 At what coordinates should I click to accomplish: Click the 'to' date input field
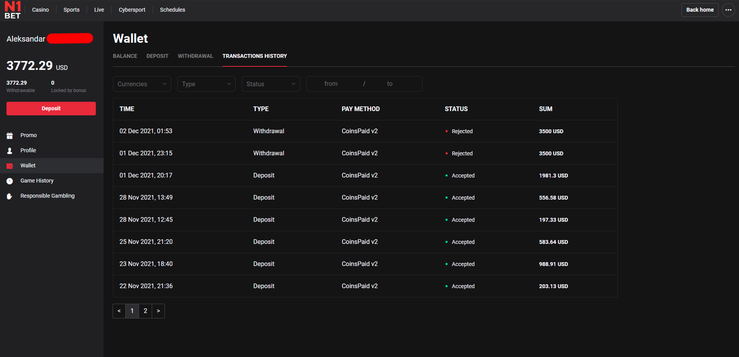click(390, 84)
